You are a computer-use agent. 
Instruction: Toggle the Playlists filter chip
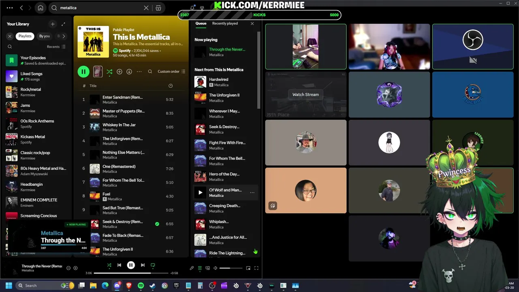(x=25, y=36)
